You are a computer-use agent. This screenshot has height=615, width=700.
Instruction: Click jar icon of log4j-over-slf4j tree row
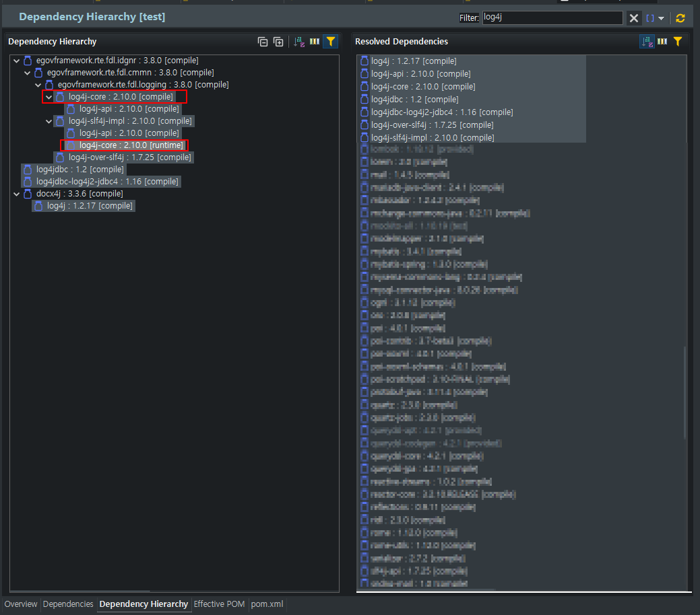pos(60,157)
